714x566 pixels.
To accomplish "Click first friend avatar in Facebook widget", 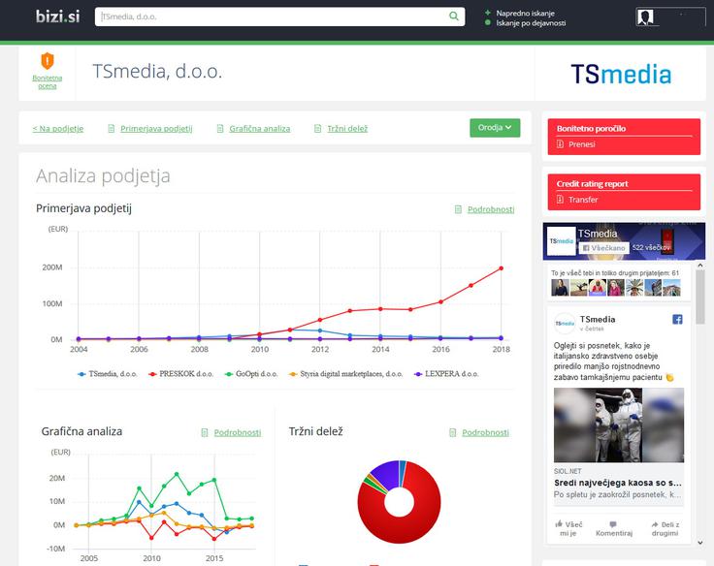I will [560, 288].
